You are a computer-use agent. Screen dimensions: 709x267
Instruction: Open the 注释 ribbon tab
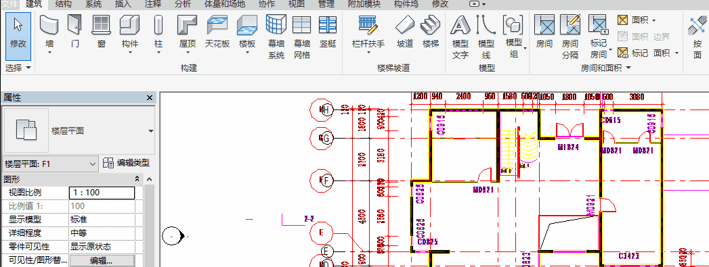(153, 5)
